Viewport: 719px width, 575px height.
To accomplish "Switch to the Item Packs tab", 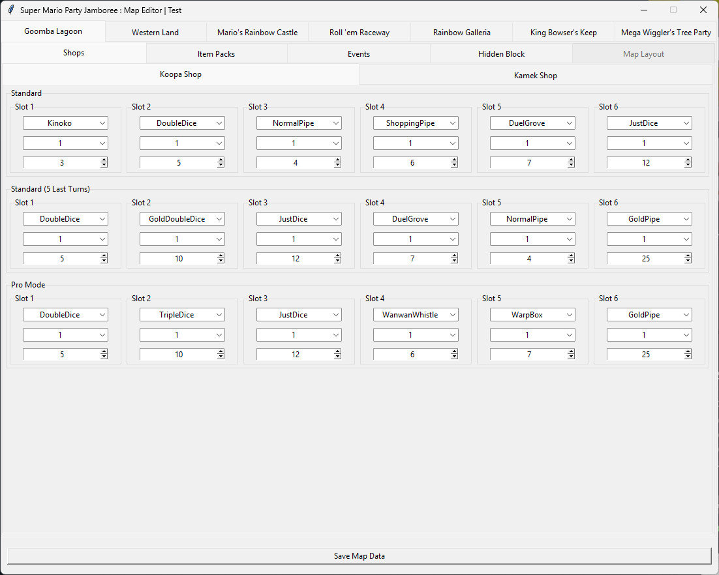I will 217,53.
